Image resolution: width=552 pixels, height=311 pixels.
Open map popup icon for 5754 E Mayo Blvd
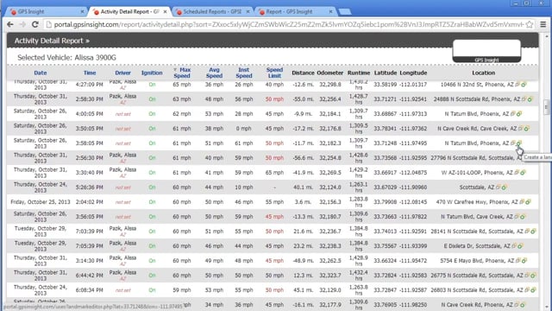[518, 261]
